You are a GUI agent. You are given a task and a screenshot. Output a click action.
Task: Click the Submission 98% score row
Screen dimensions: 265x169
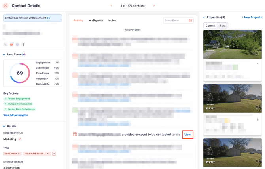[47, 68]
